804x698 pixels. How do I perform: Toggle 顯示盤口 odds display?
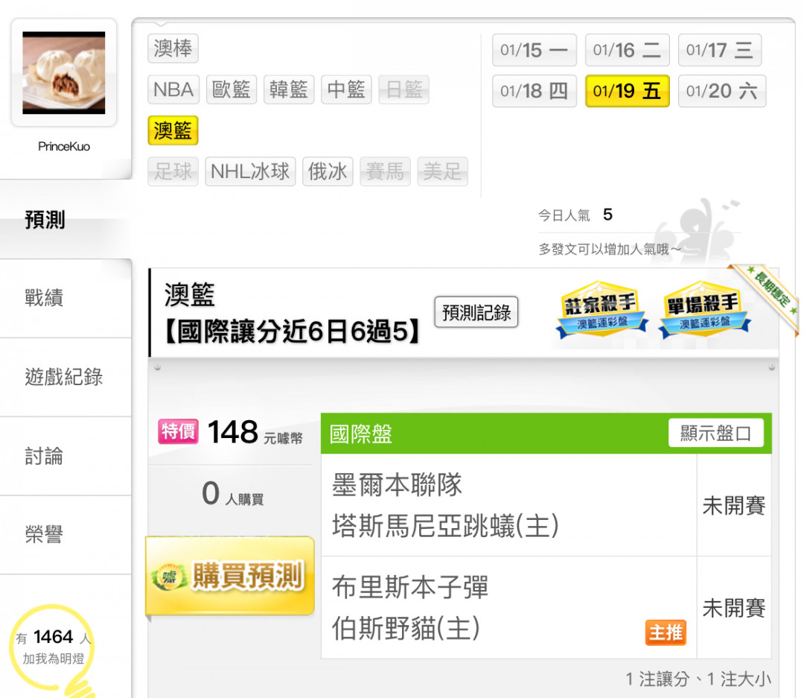pos(716,433)
